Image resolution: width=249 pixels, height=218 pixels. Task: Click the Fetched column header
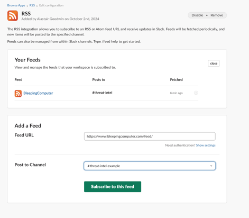176,79
